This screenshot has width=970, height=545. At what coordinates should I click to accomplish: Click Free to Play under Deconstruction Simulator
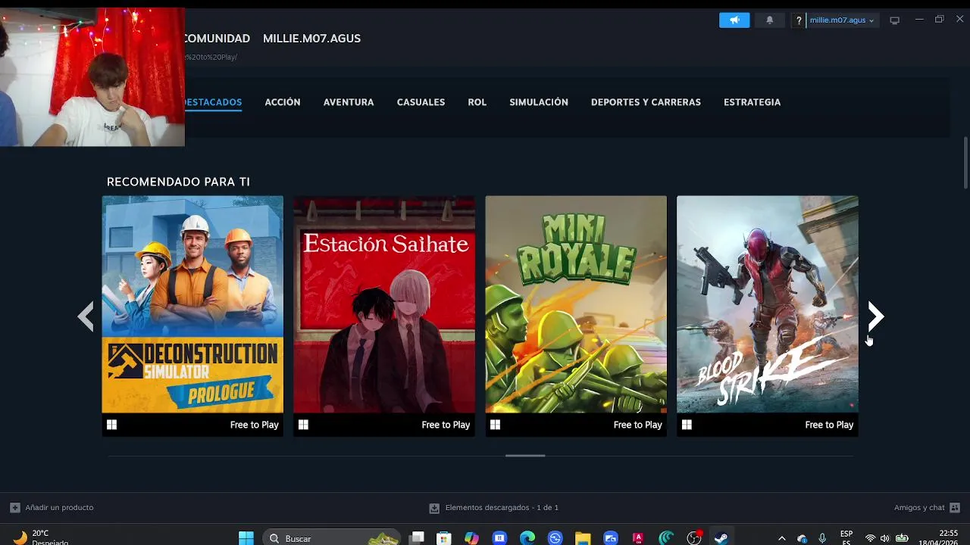coord(255,425)
